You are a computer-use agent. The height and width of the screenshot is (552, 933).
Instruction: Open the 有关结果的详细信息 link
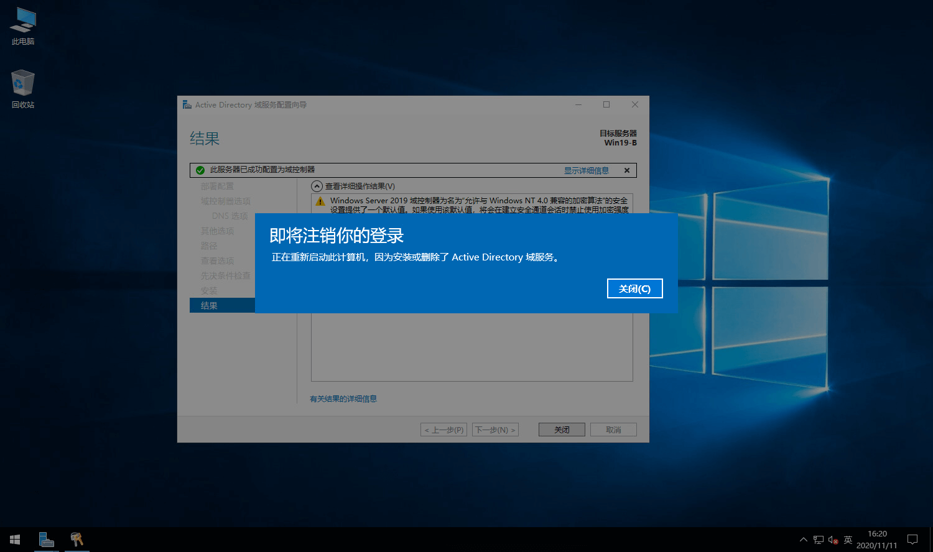[x=343, y=398]
